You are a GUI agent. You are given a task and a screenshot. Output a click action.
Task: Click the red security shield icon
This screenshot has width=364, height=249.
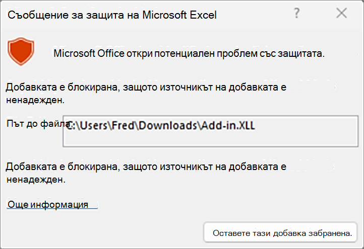21,51
